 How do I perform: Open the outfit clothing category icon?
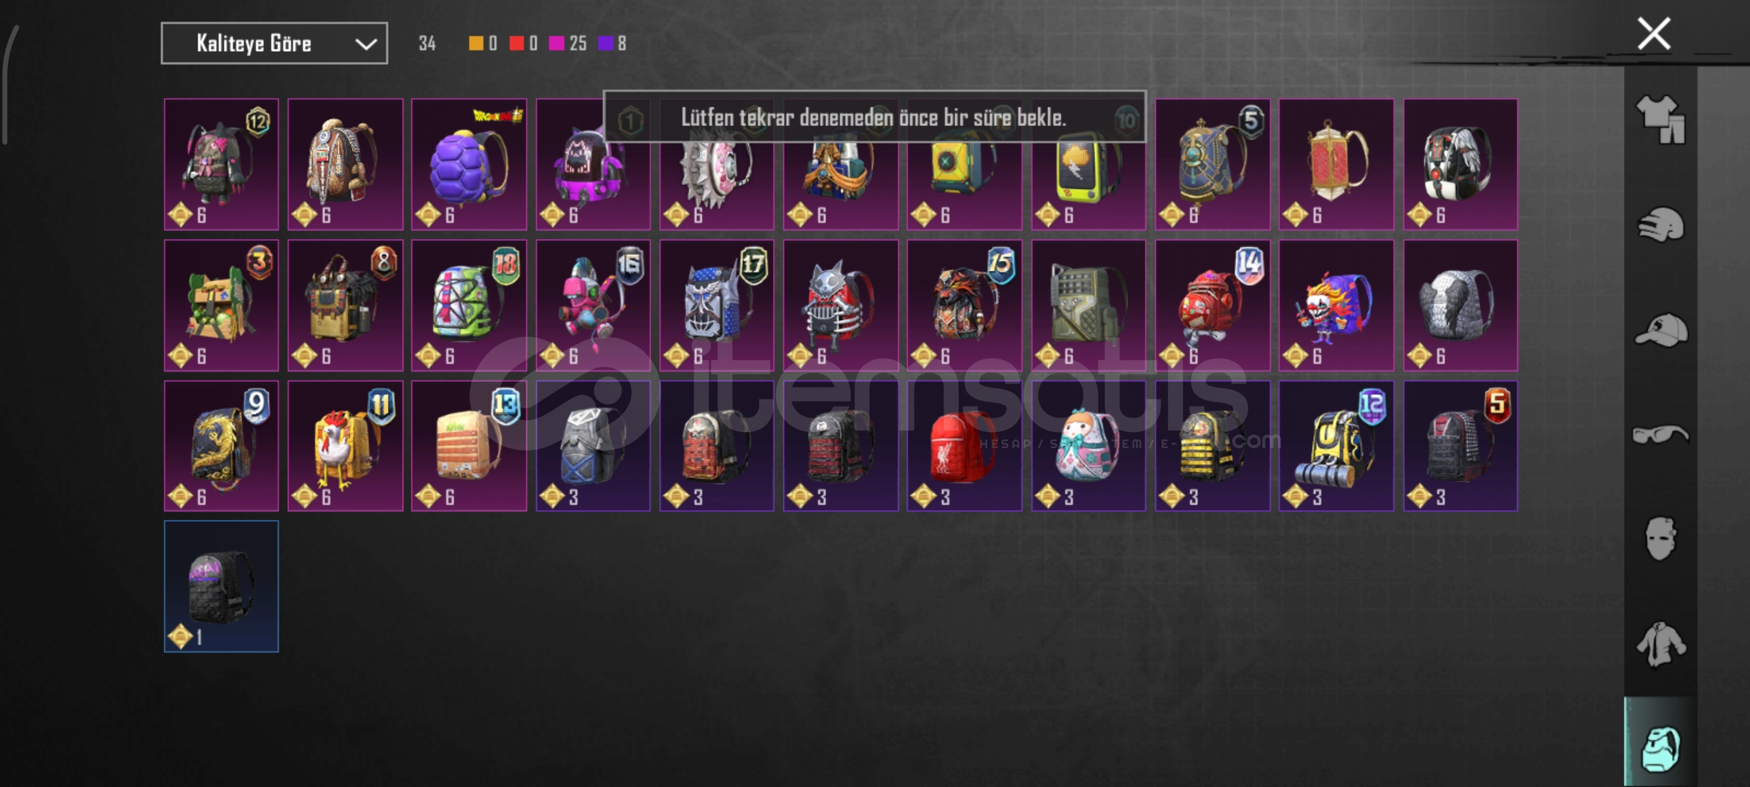1660,119
